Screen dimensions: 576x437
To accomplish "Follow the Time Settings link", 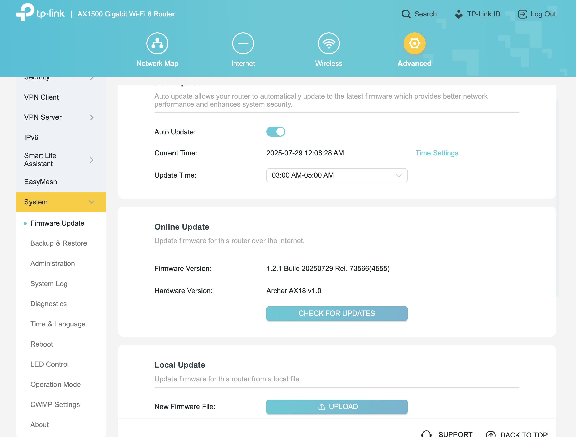I will tap(437, 153).
